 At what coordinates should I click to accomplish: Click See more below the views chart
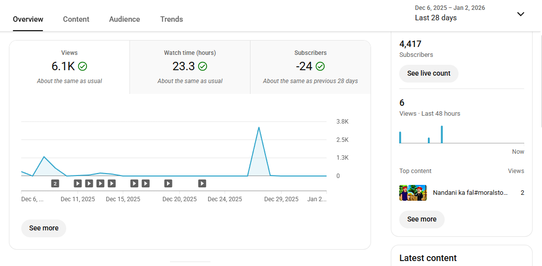[43, 228]
